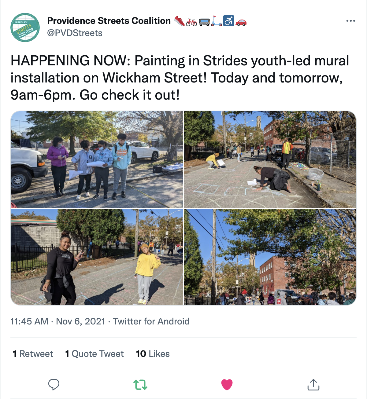The height and width of the screenshot is (399, 367).
Task: View the 1 Quote Tweet list
Action: pos(95,354)
